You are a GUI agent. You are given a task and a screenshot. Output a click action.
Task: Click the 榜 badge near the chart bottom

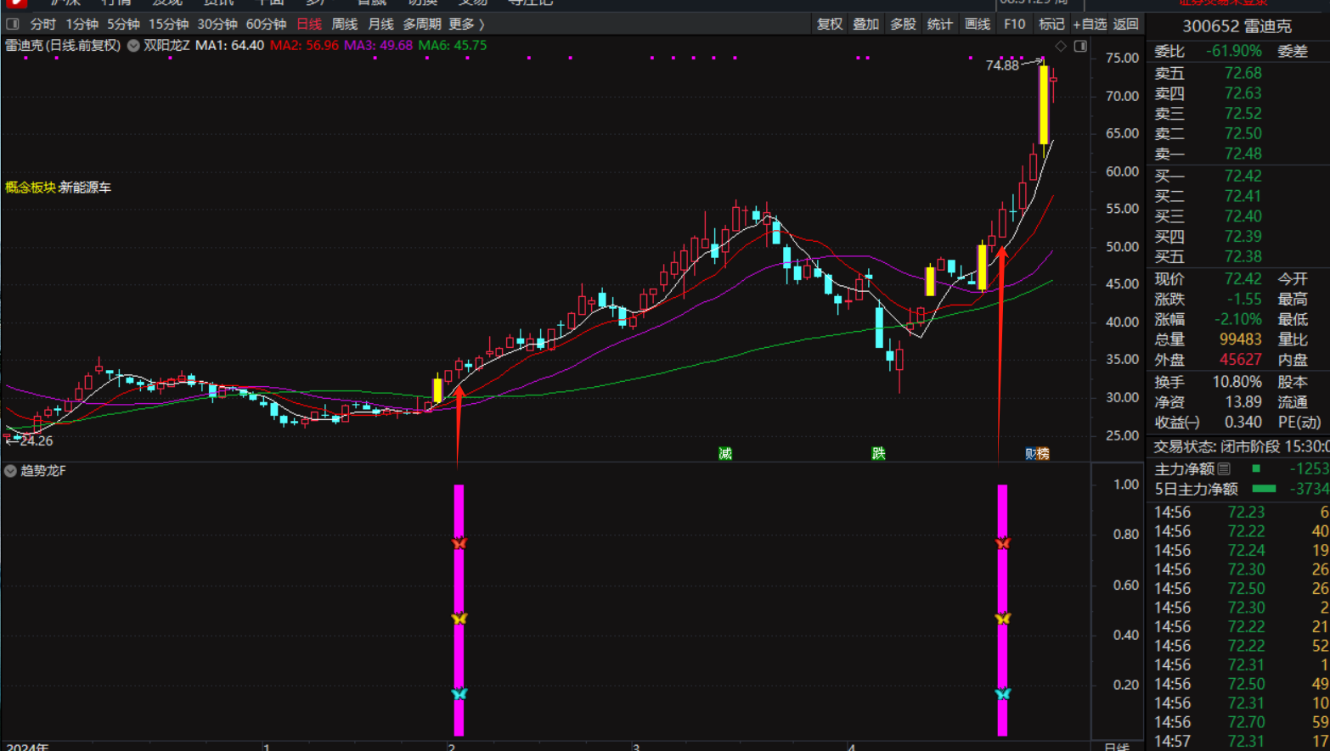[x=1043, y=454]
